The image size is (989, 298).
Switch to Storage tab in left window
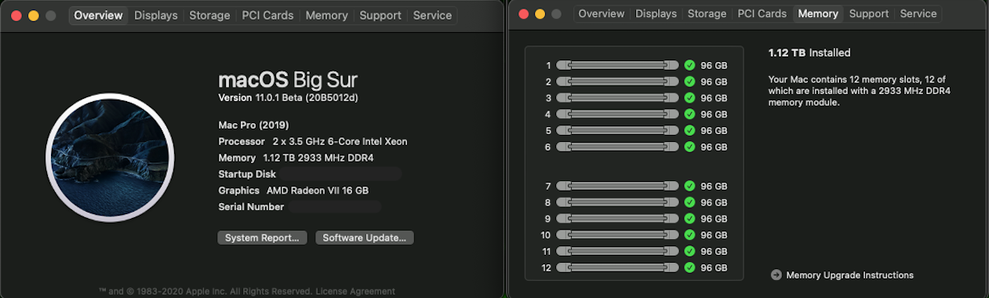pos(209,15)
